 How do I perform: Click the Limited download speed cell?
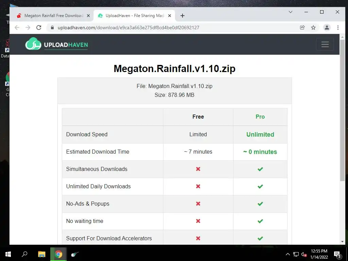pyautogui.click(x=198, y=135)
